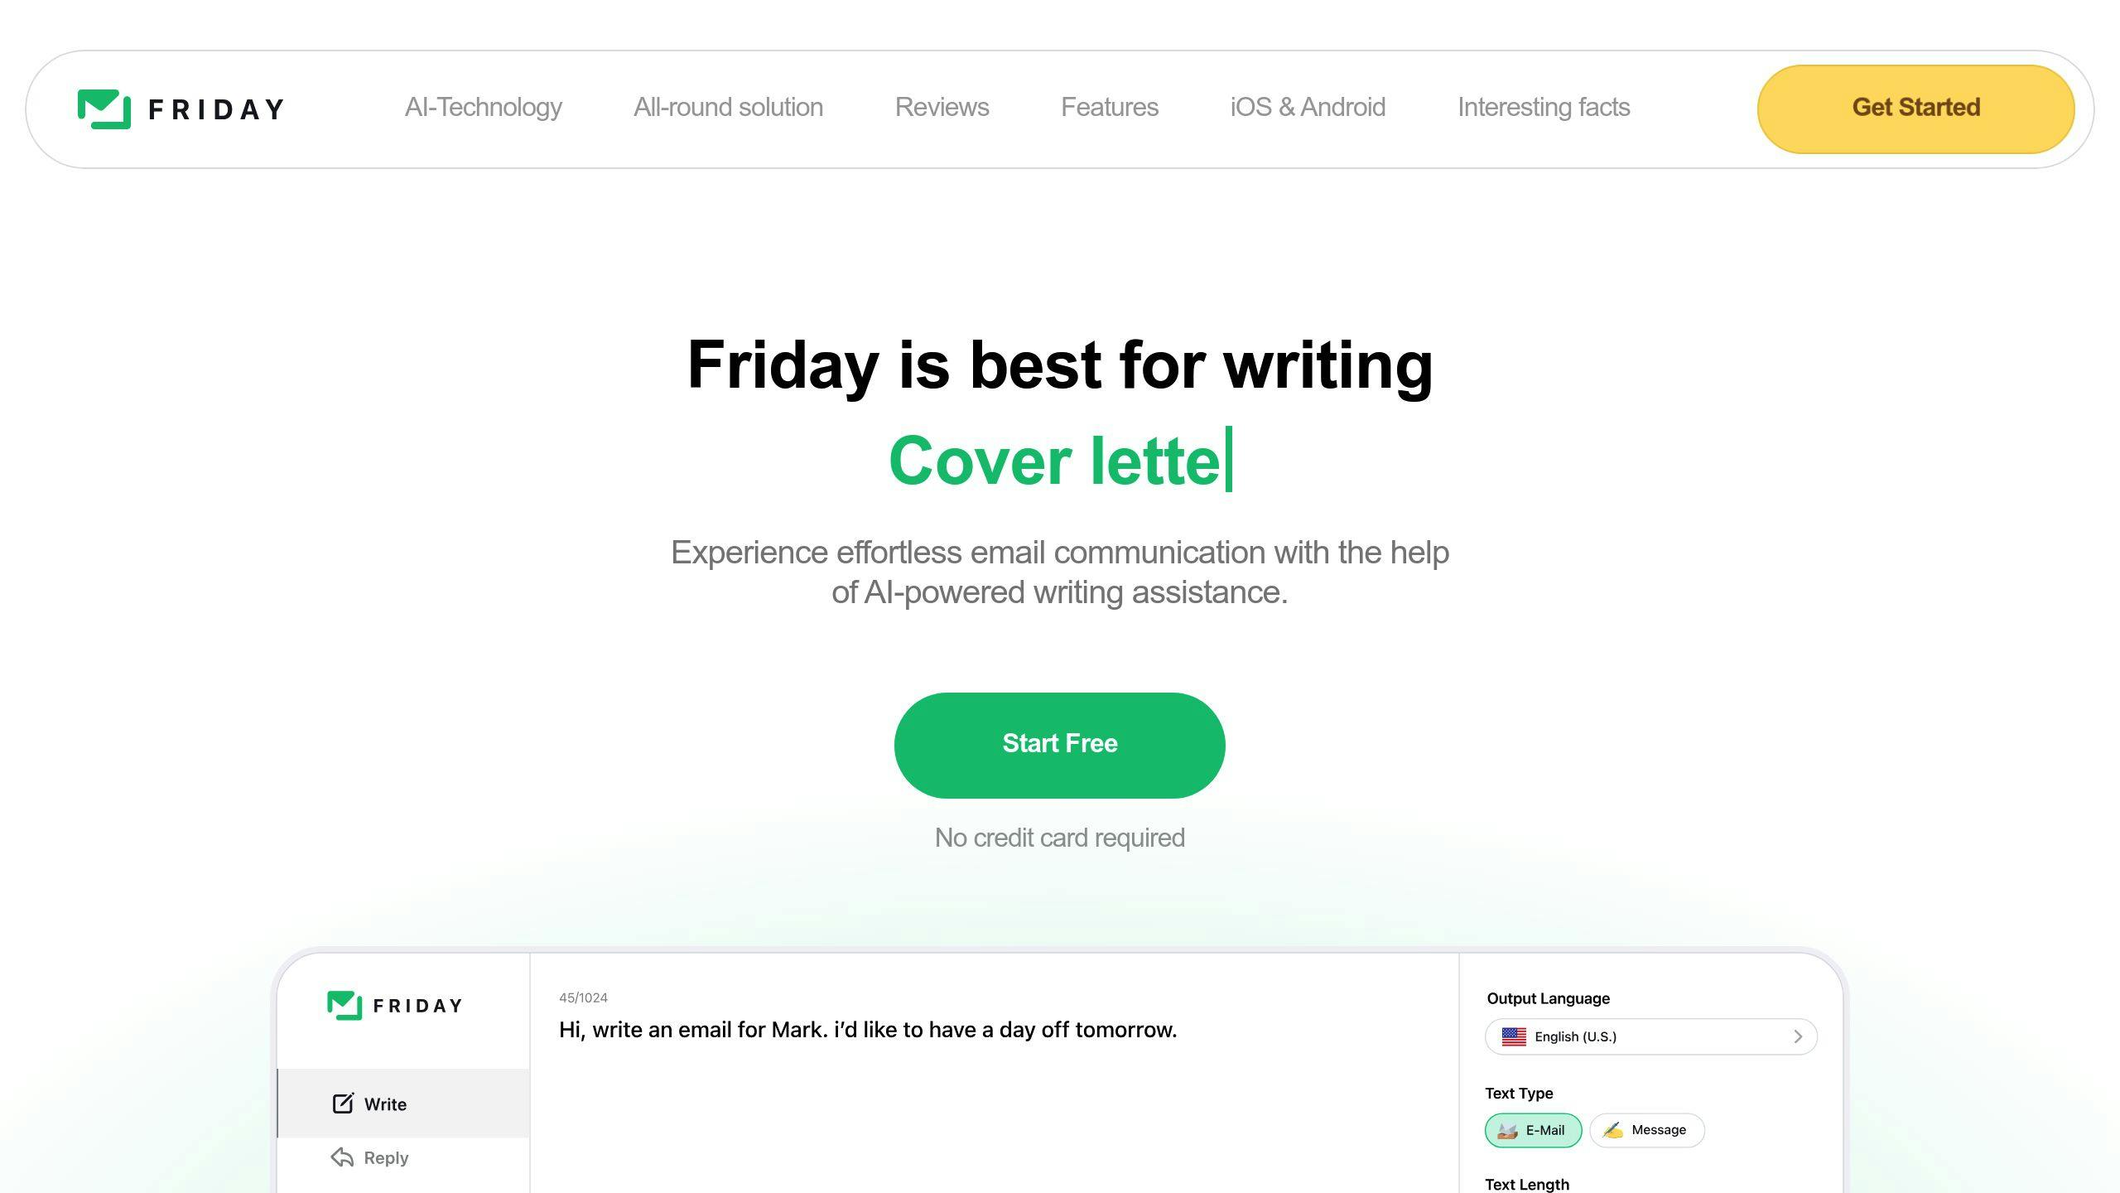Click the Friday logo in top navigation
This screenshot has width=2120, height=1193.
(181, 106)
